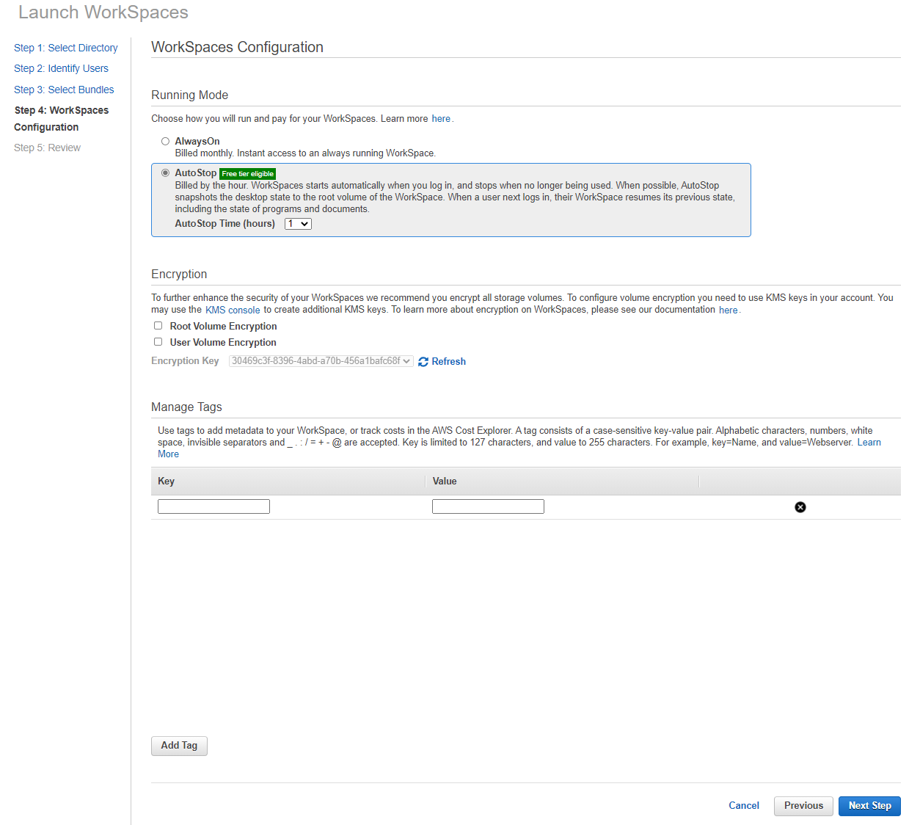The height and width of the screenshot is (825, 909).
Task: Click the Free tier eligible badge
Action: coord(248,174)
